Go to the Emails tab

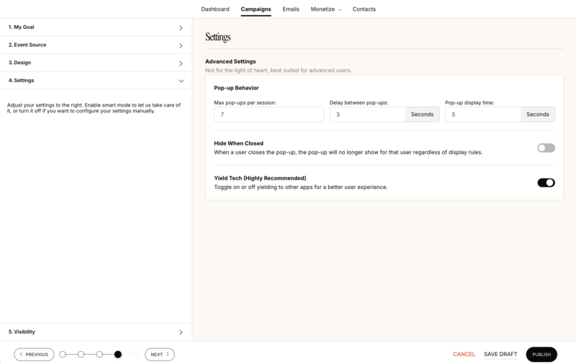(291, 9)
